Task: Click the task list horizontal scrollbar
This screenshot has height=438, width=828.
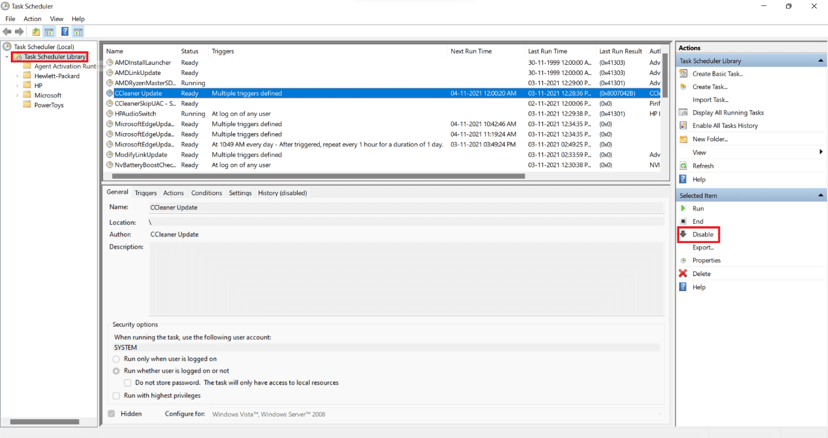Action: tap(319, 176)
